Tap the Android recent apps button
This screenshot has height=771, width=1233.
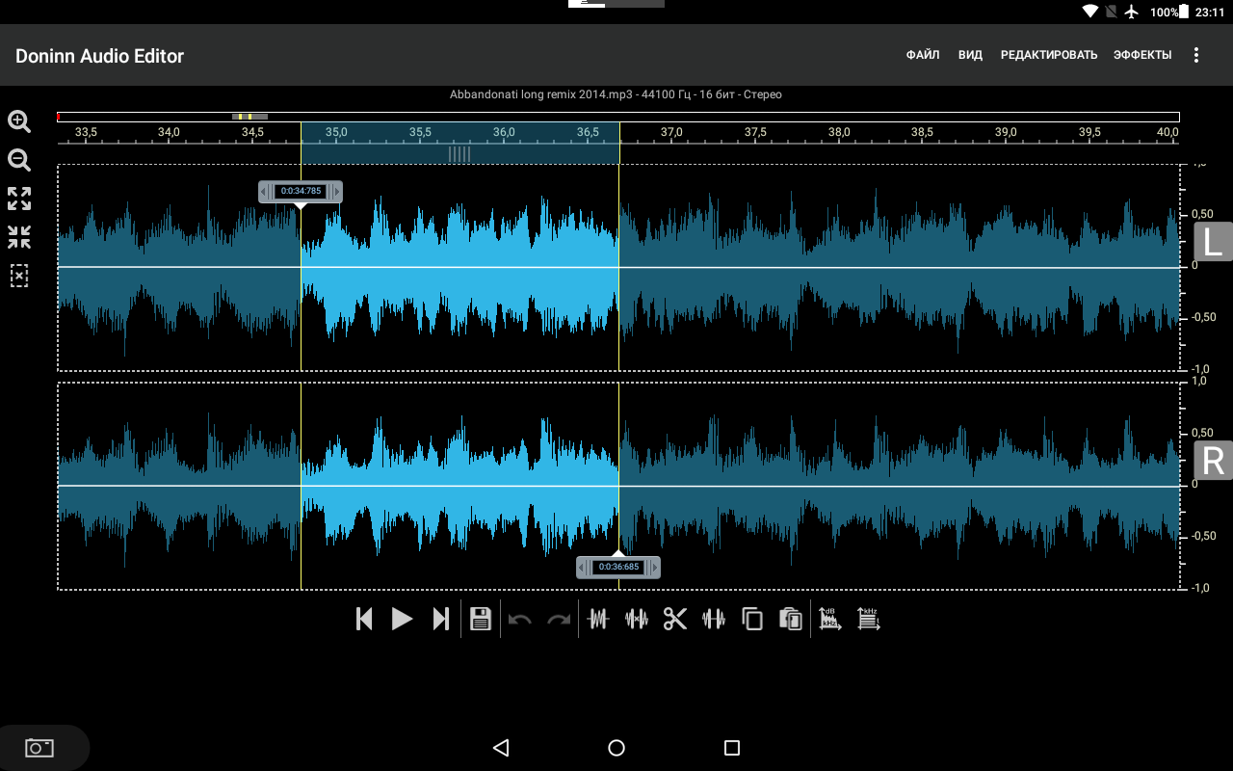click(732, 748)
